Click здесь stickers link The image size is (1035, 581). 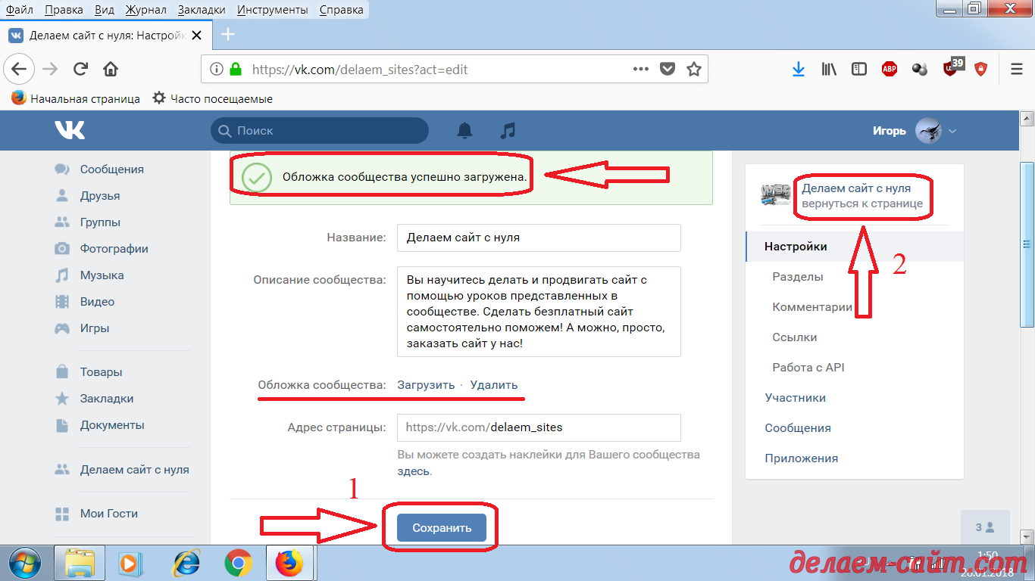click(x=414, y=471)
